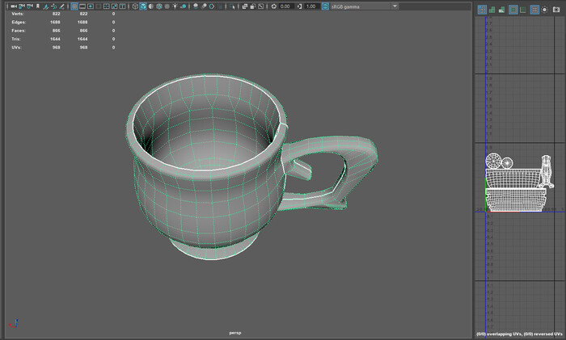Toggle smooth shade all cube icon

point(143,6)
